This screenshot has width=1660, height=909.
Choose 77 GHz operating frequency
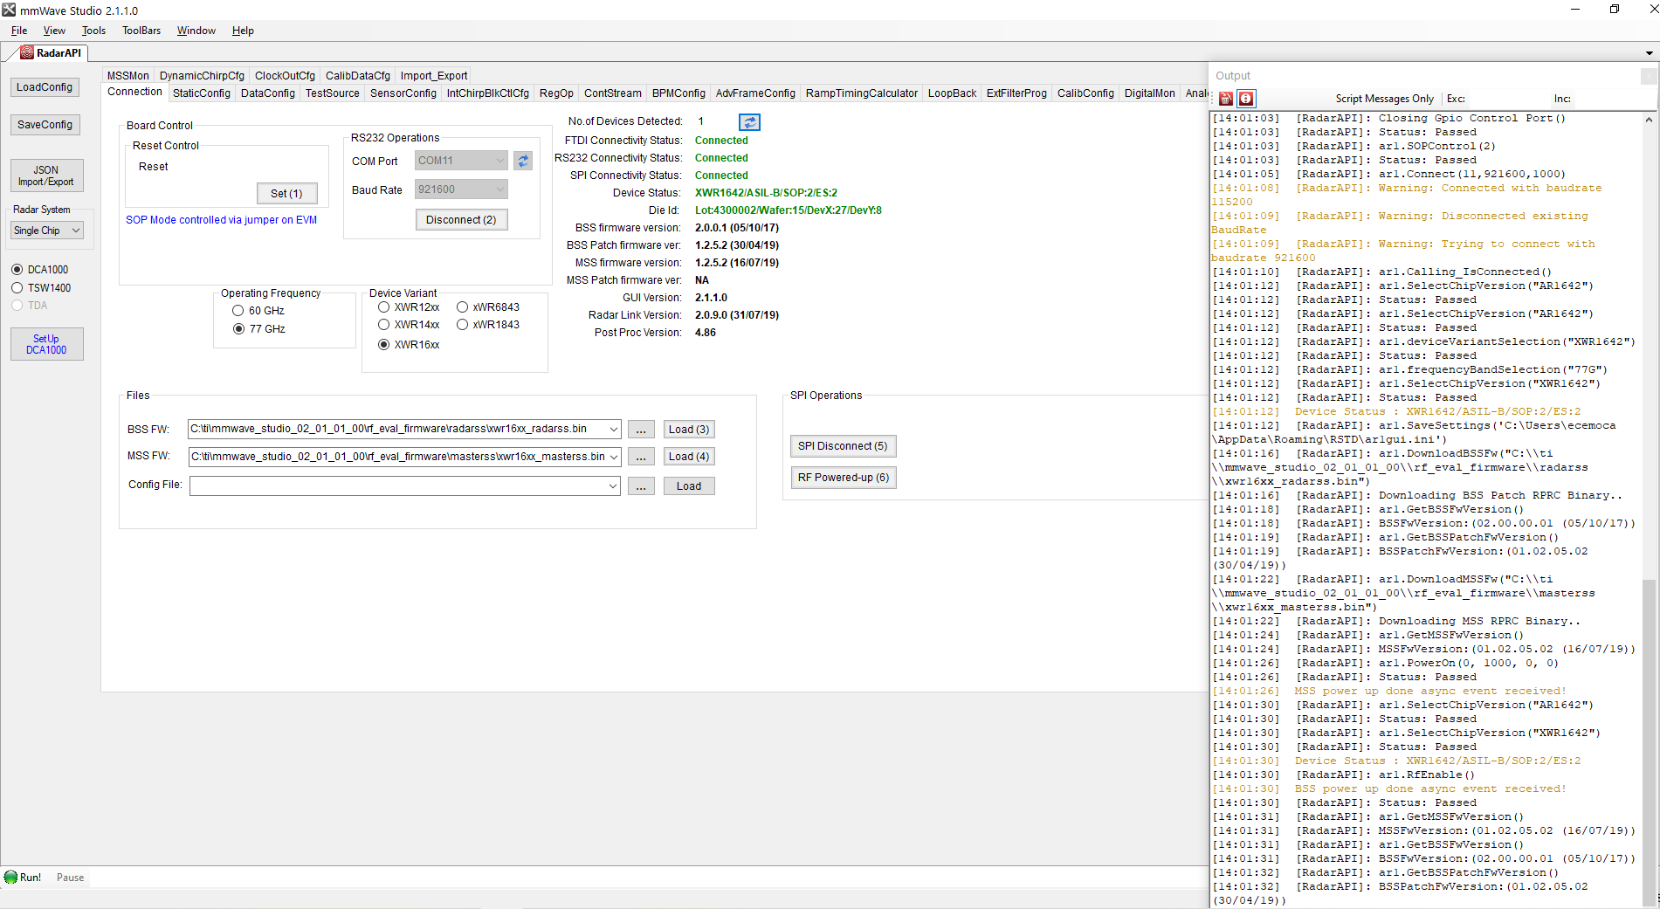pyautogui.click(x=238, y=329)
